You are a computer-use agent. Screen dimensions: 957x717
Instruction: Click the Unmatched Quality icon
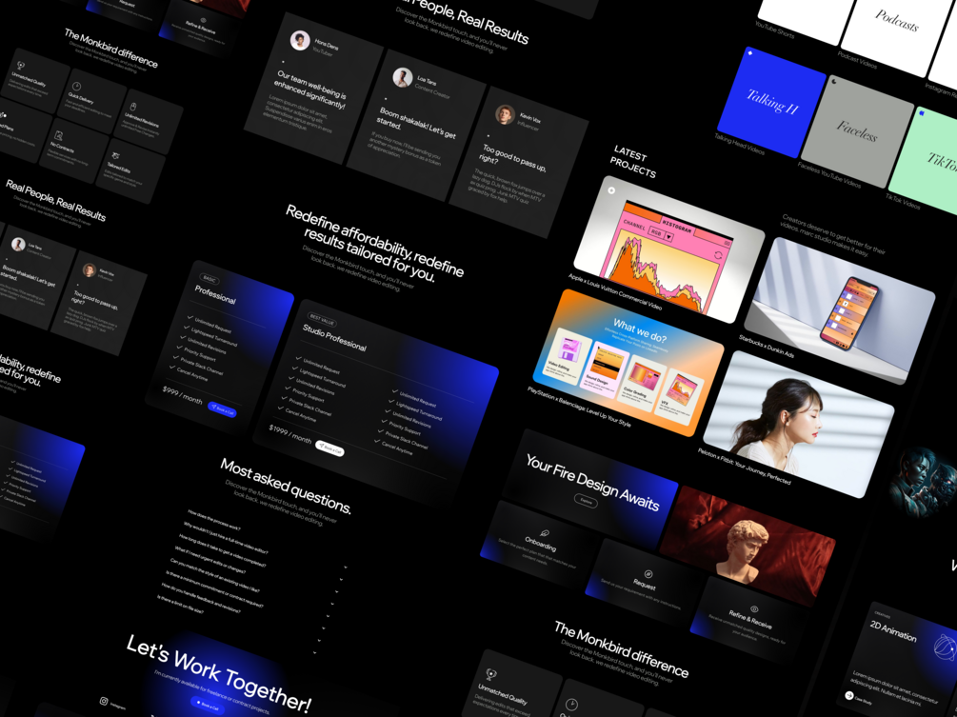click(x=20, y=66)
